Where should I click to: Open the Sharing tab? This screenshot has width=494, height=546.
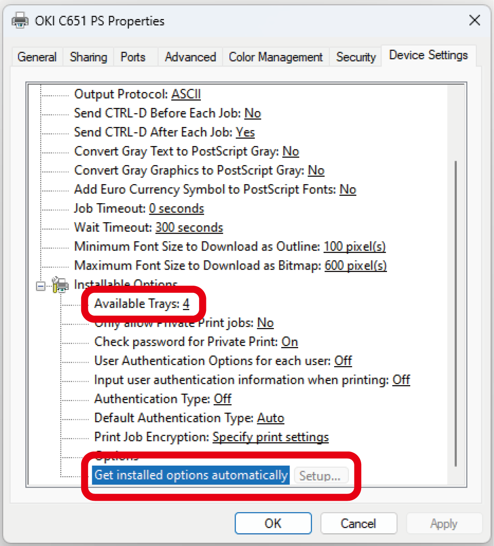[x=88, y=57]
